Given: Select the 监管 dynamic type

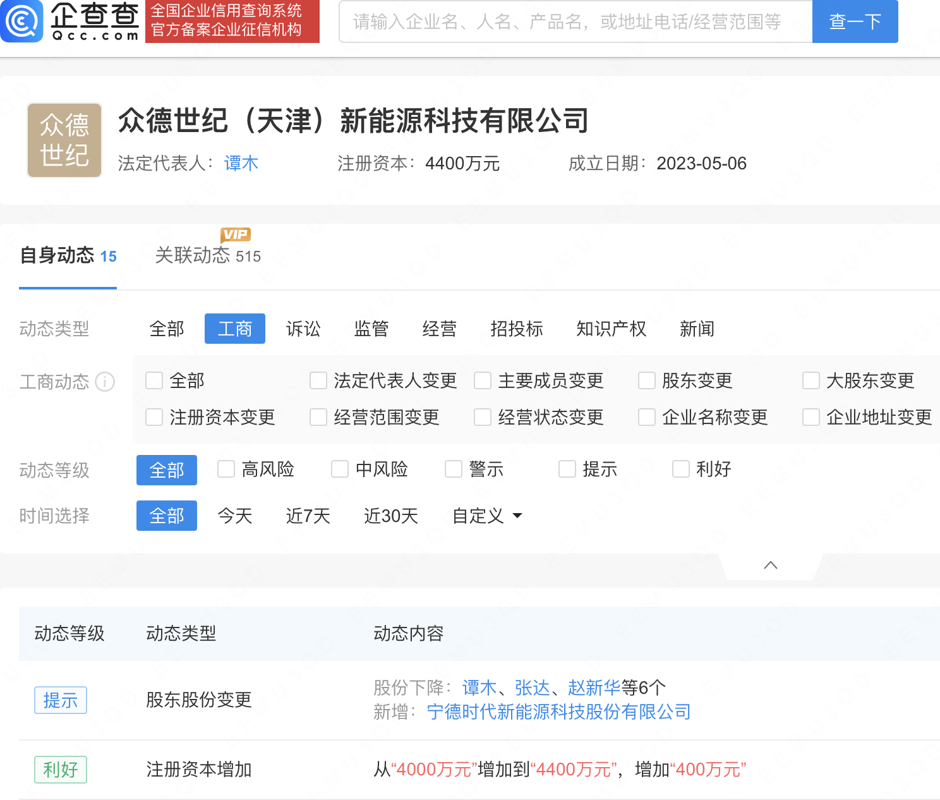Looking at the screenshot, I should 371,329.
